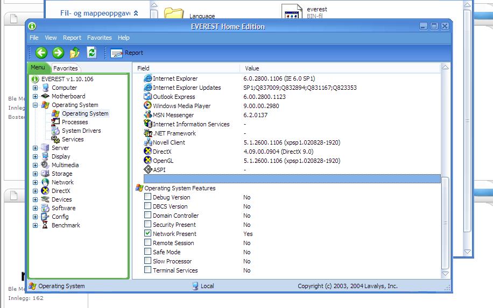This screenshot has width=493, height=308.
Task: Click the details list scroll-down arrow
Action: 445,274
